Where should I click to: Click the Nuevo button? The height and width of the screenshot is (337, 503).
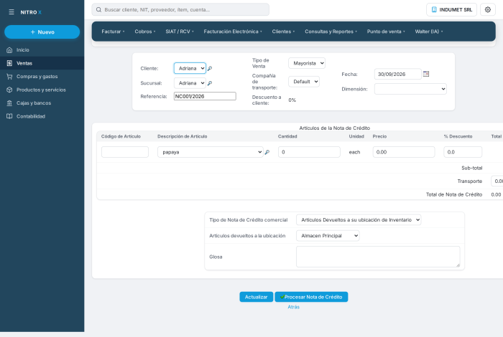pyautogui.click(x=42, y=32)
